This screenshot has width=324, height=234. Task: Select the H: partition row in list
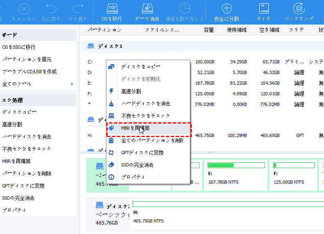tap(203, 135)
